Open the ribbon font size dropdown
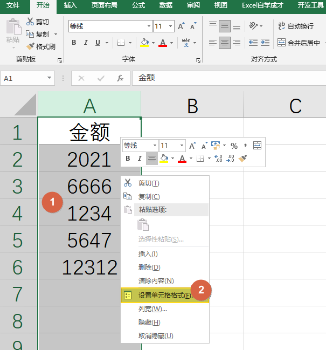The width and height of the screenshot is (326, 350). (x=171, y=26)
